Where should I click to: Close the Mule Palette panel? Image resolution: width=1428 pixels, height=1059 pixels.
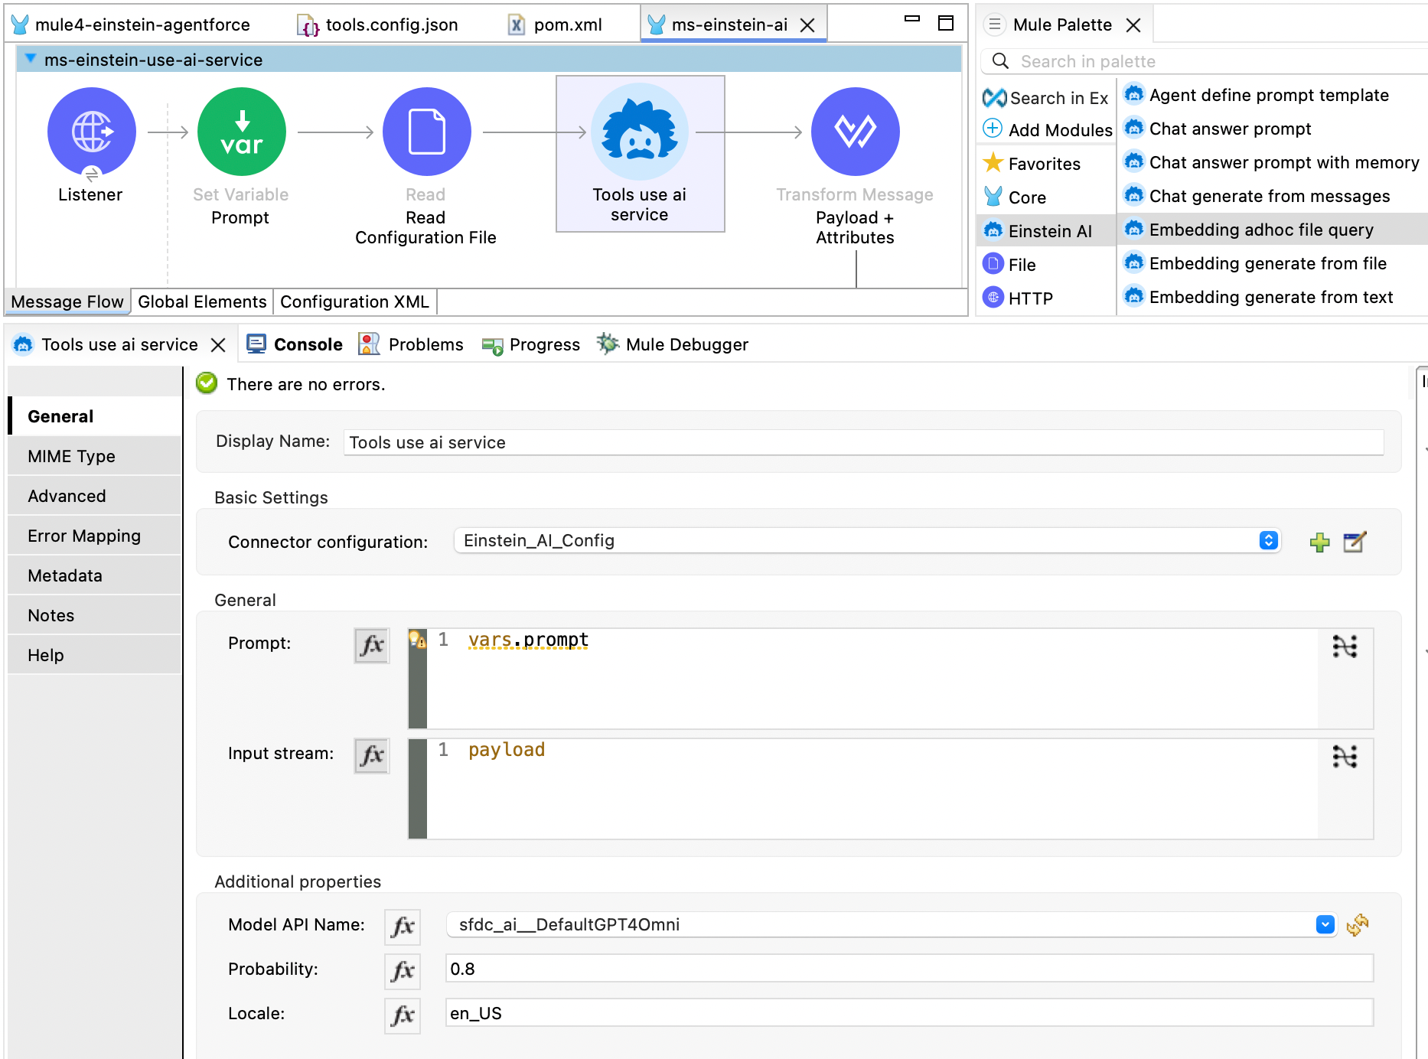[x=1133, y=25]
